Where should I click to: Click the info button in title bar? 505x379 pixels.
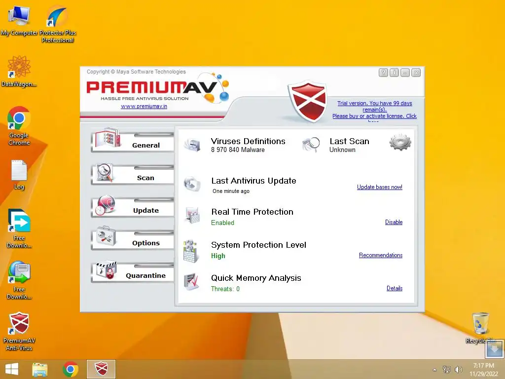pyautogui.click(x=394, y=73)
